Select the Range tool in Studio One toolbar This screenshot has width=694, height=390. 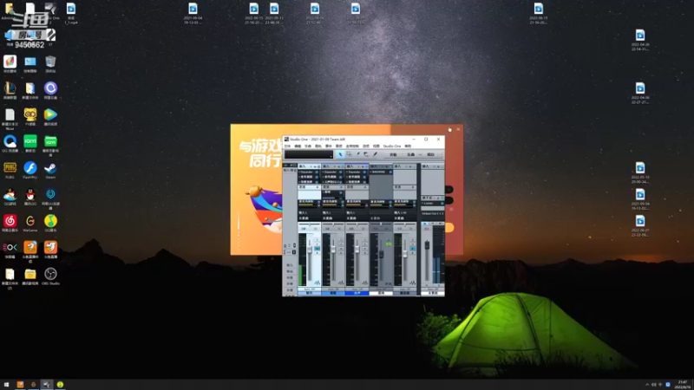coord(350,154)
